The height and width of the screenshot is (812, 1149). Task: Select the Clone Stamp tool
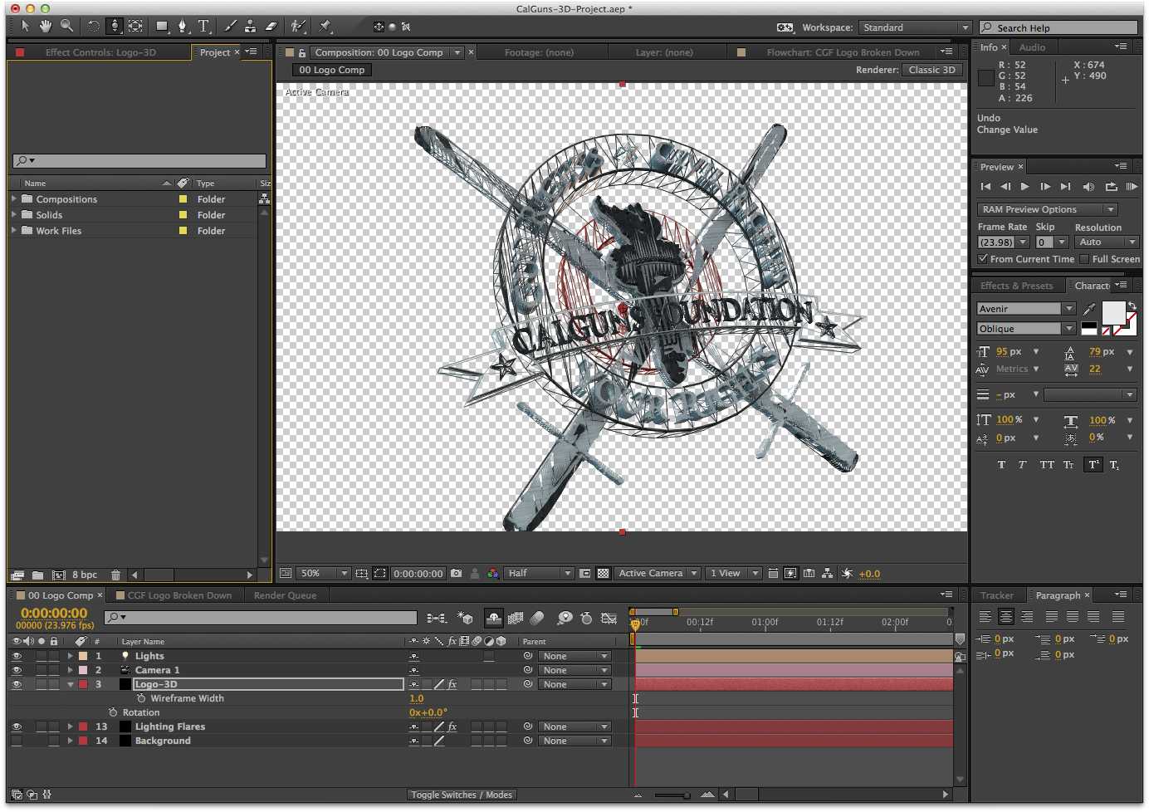click(x=250, y=27)
